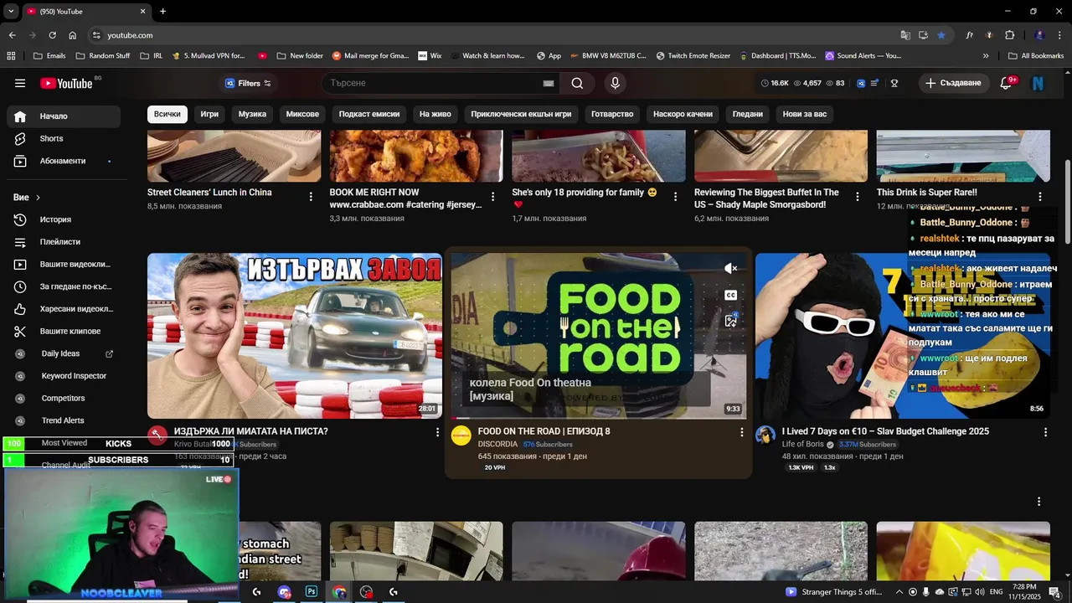Open video title ИЗДЪРЖА ЛИ МИАТАТА НА ПИСТА?
Image resolution: width=1072 pixels, height=603 pixels.
tap(251, 431)
